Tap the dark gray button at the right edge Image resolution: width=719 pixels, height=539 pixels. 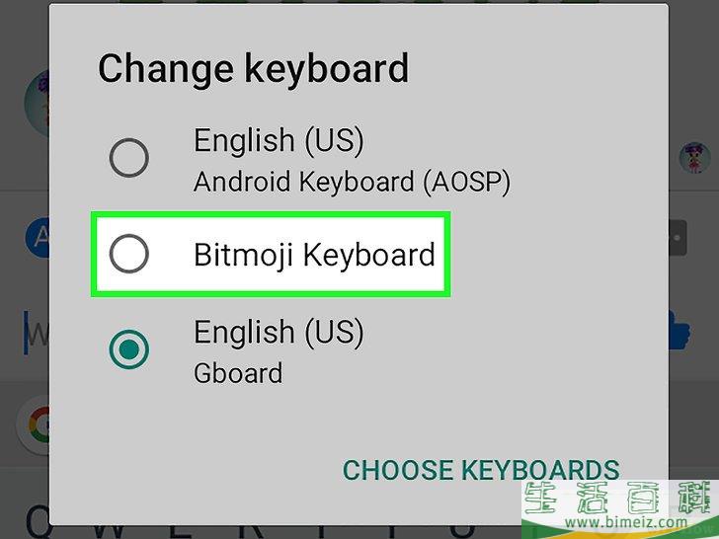tap(678, 238)
